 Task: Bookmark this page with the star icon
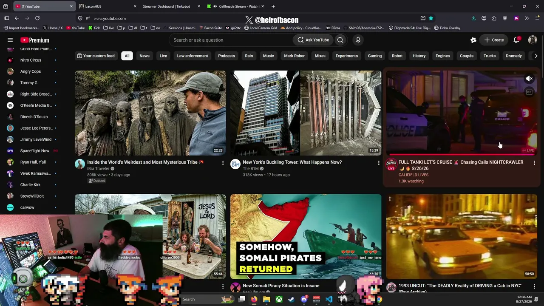coord(431,18)
